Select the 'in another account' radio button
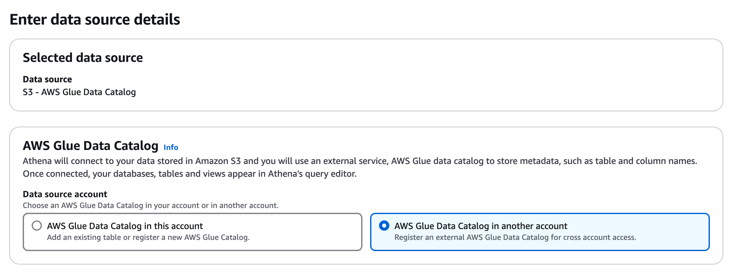Image resolution: width=730 pixels, height=275 pixels. click(x=384, y=226)
